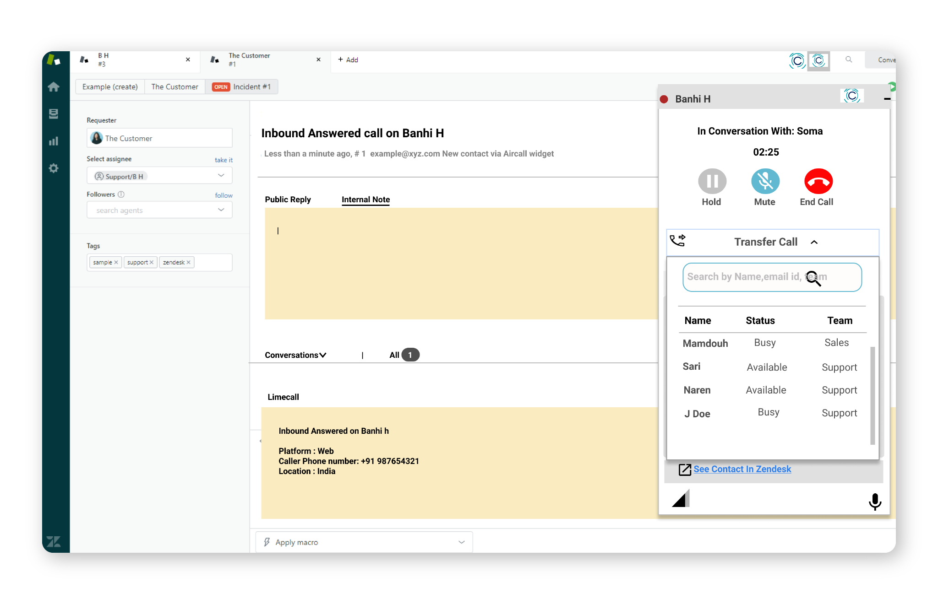Click the All conversations filter
The height and width of the screenshot is (604, 938).
(x=404, y=355)
